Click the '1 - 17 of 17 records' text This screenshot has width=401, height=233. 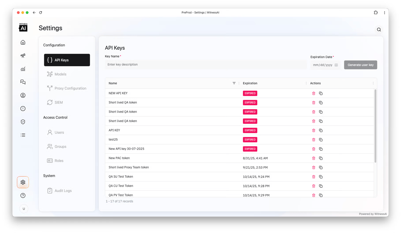pos(120,201)
